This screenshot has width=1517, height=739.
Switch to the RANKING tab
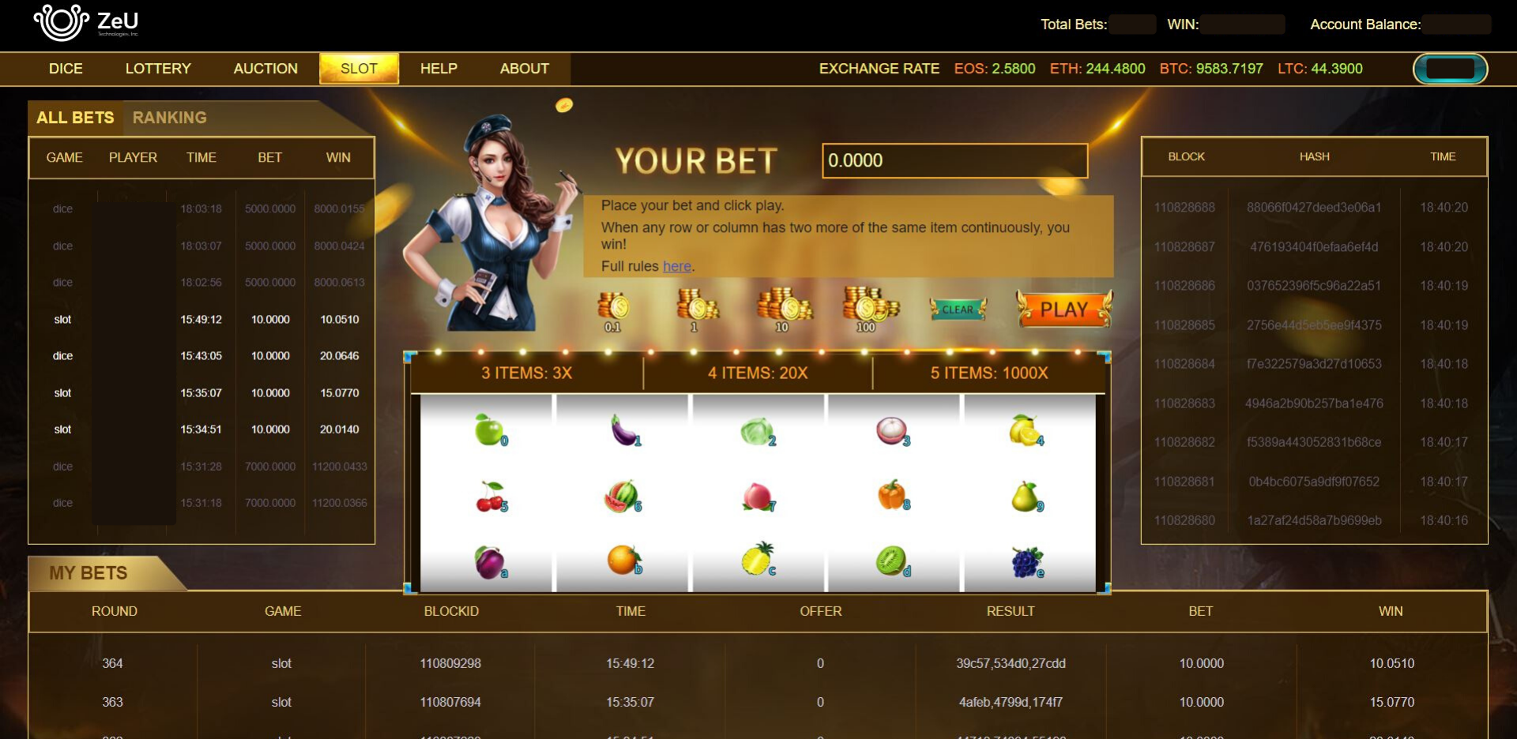pos(169,118)
